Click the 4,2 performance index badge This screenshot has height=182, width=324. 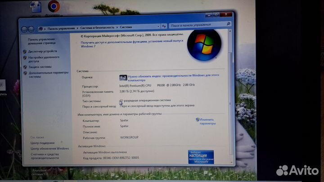point(123,78)
